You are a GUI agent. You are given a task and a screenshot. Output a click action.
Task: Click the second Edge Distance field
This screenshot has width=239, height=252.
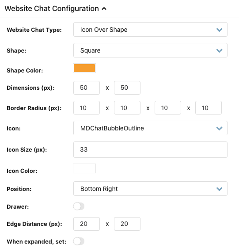pyautogui.click(x=127, y=224)
